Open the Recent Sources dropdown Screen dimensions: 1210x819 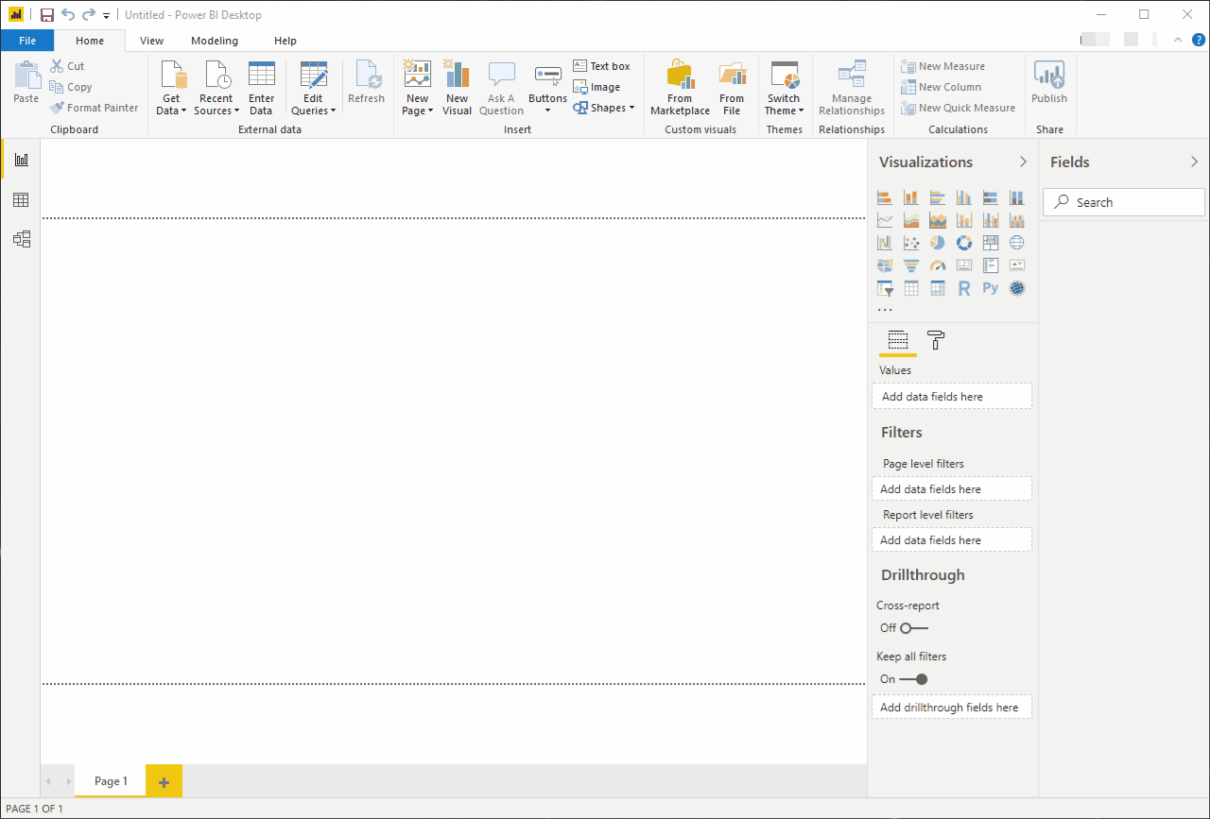coord(216,88)
